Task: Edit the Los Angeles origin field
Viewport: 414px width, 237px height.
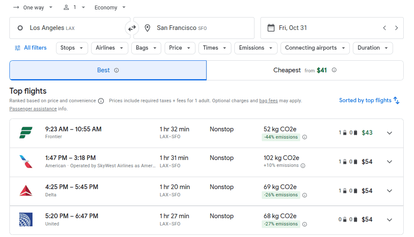Action: click(70, 28)
